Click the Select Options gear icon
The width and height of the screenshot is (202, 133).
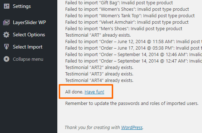[x=6, y=35]
